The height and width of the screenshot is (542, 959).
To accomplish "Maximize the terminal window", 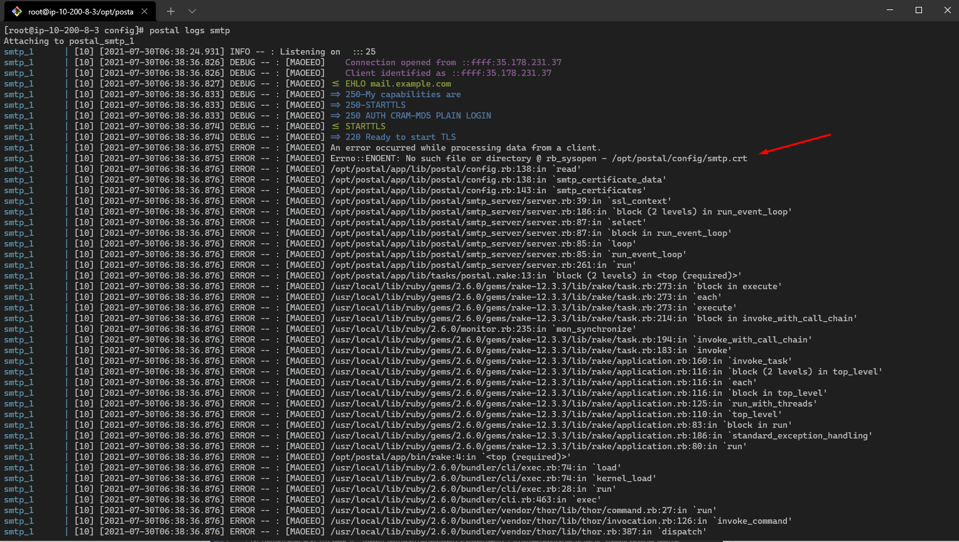I will [x=919, y=10].
